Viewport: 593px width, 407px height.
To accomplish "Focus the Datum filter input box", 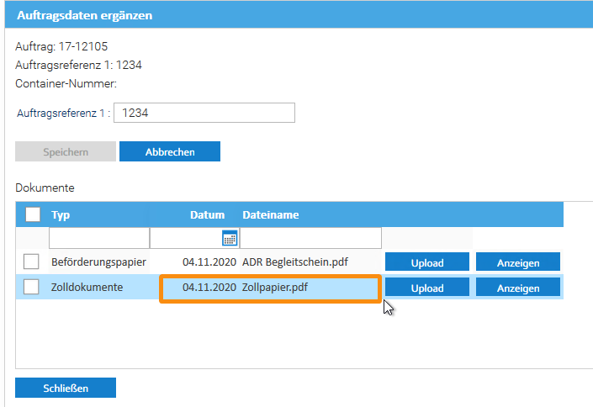I will pyautogui.click(x=185, y=238).
